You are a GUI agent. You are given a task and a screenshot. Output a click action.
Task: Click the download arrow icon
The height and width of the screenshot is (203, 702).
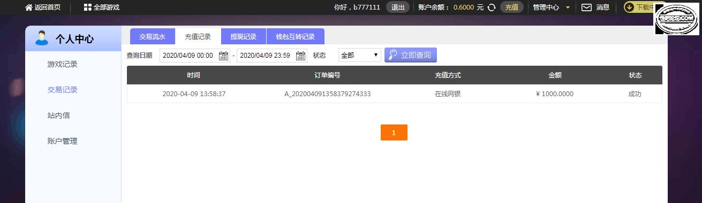point(629,7)
